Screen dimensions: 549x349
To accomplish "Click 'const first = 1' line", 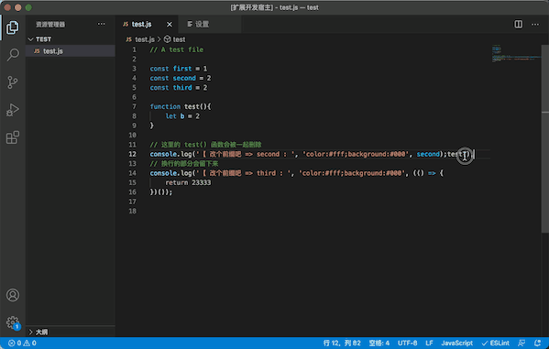I will pos(179,69).
